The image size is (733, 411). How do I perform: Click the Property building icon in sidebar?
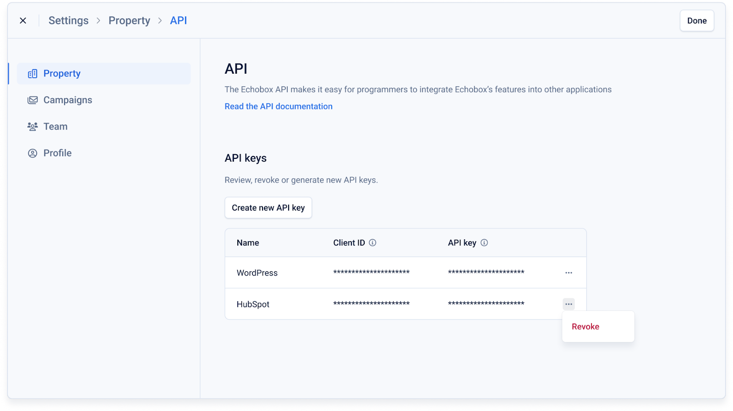(x=33, y=74)
